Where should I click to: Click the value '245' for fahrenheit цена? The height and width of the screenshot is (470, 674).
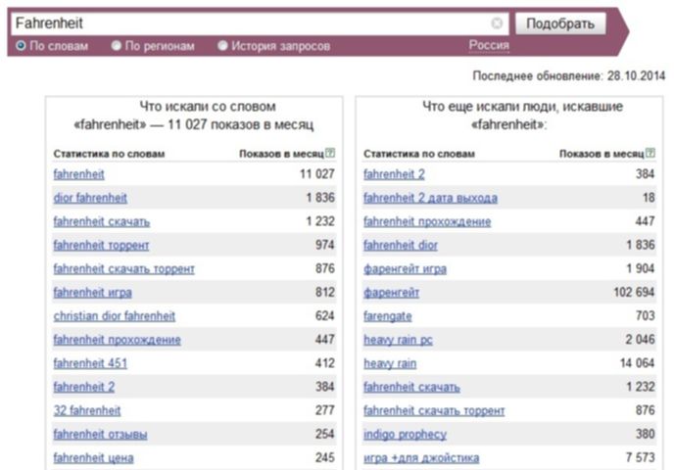[x=325, y=457]
